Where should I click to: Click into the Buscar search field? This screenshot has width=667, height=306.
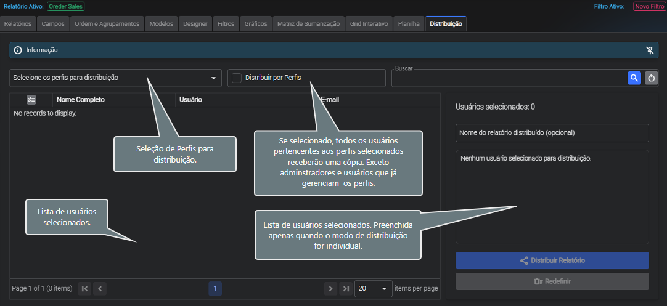[509, 79]
